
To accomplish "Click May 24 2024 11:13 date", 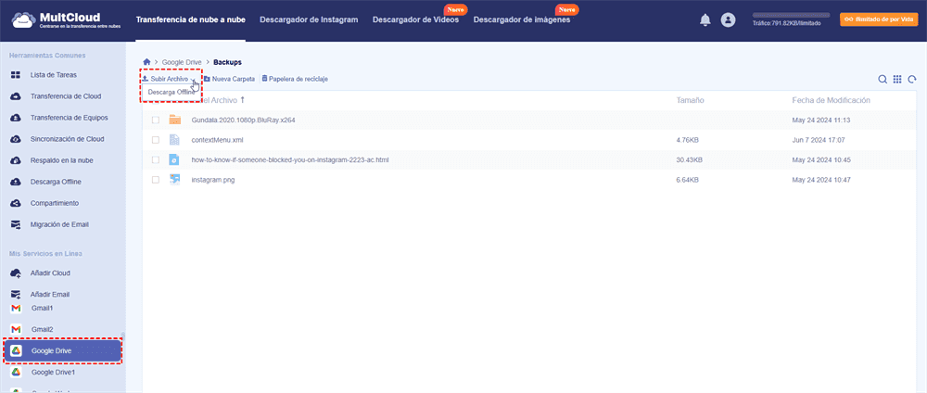I will click(820, 120).
